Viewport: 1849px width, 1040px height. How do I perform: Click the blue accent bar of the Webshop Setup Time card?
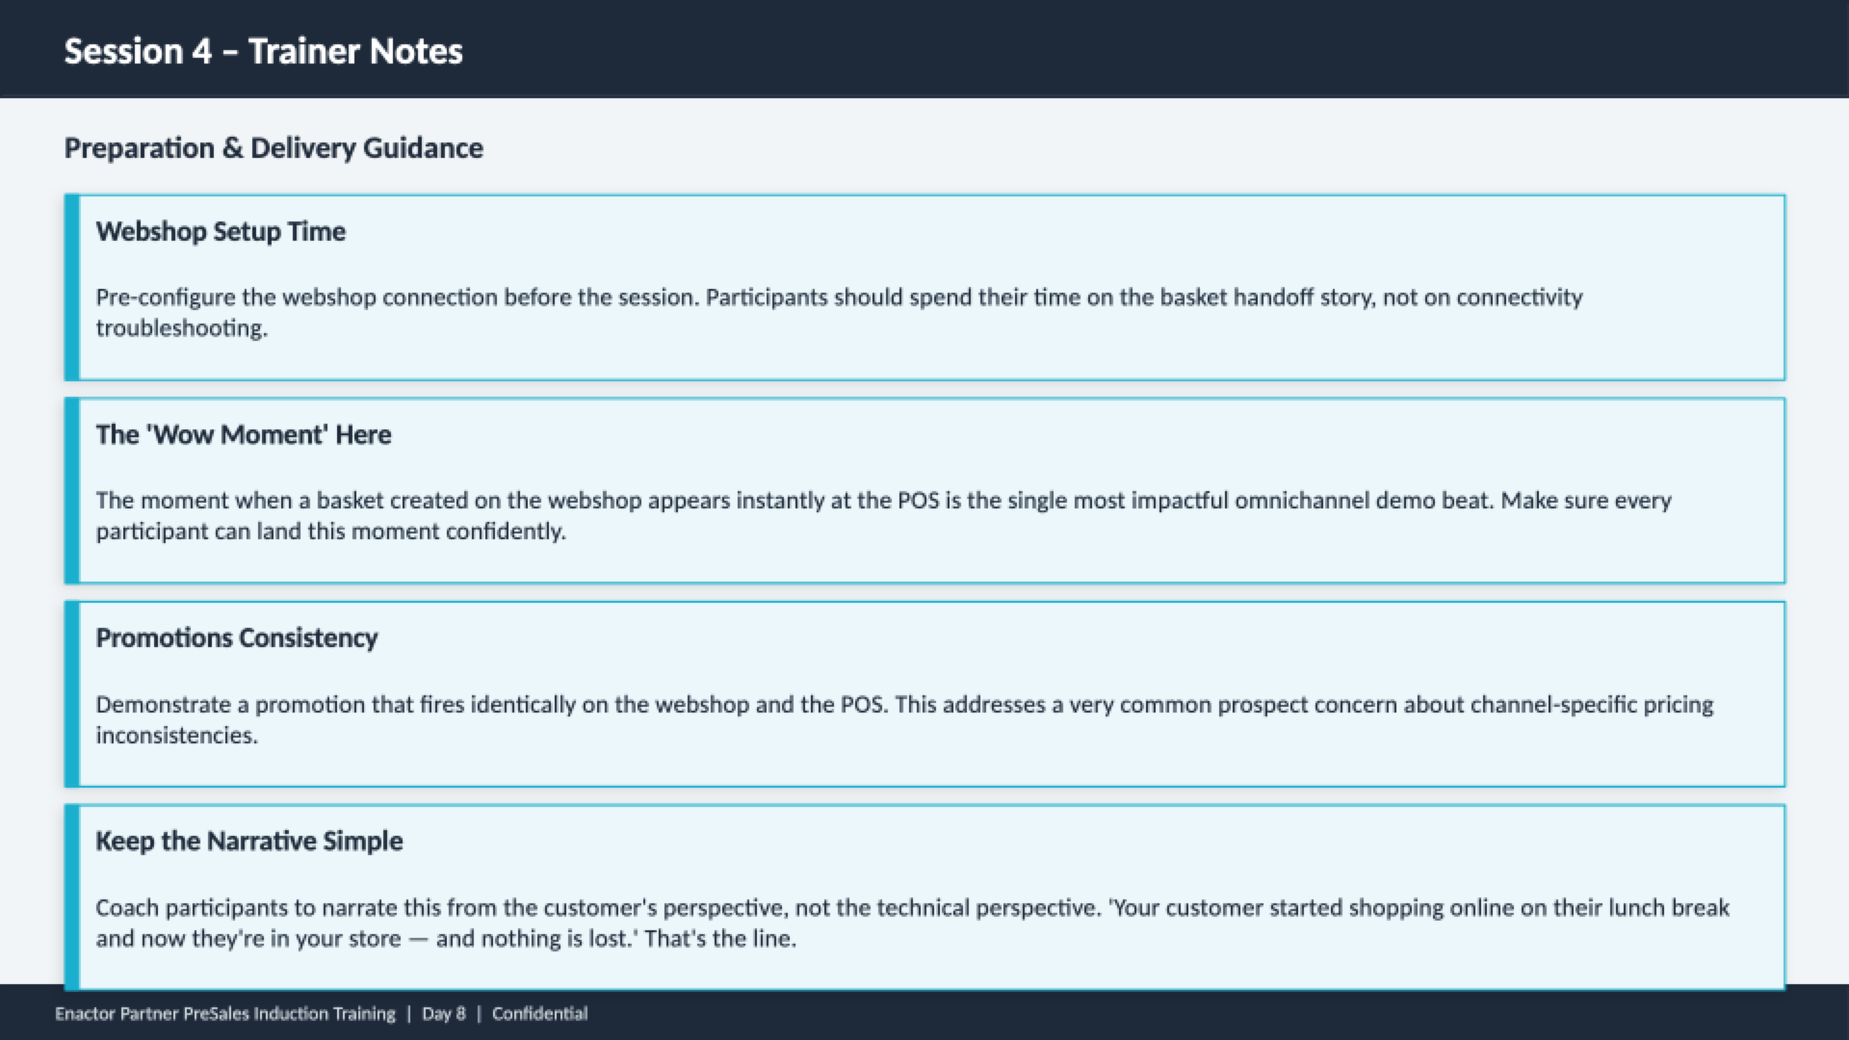click(71, 287)
